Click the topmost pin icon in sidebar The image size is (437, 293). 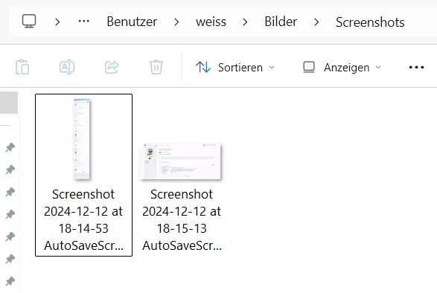coord(10,147)
